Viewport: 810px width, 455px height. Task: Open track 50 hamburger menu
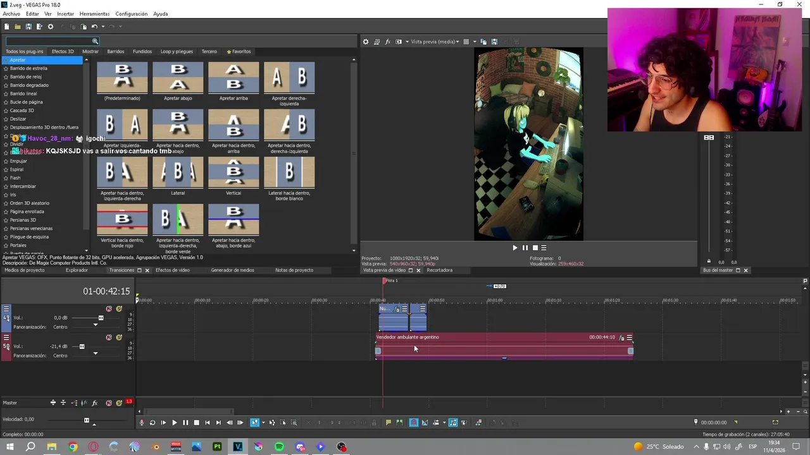[6, 337]
